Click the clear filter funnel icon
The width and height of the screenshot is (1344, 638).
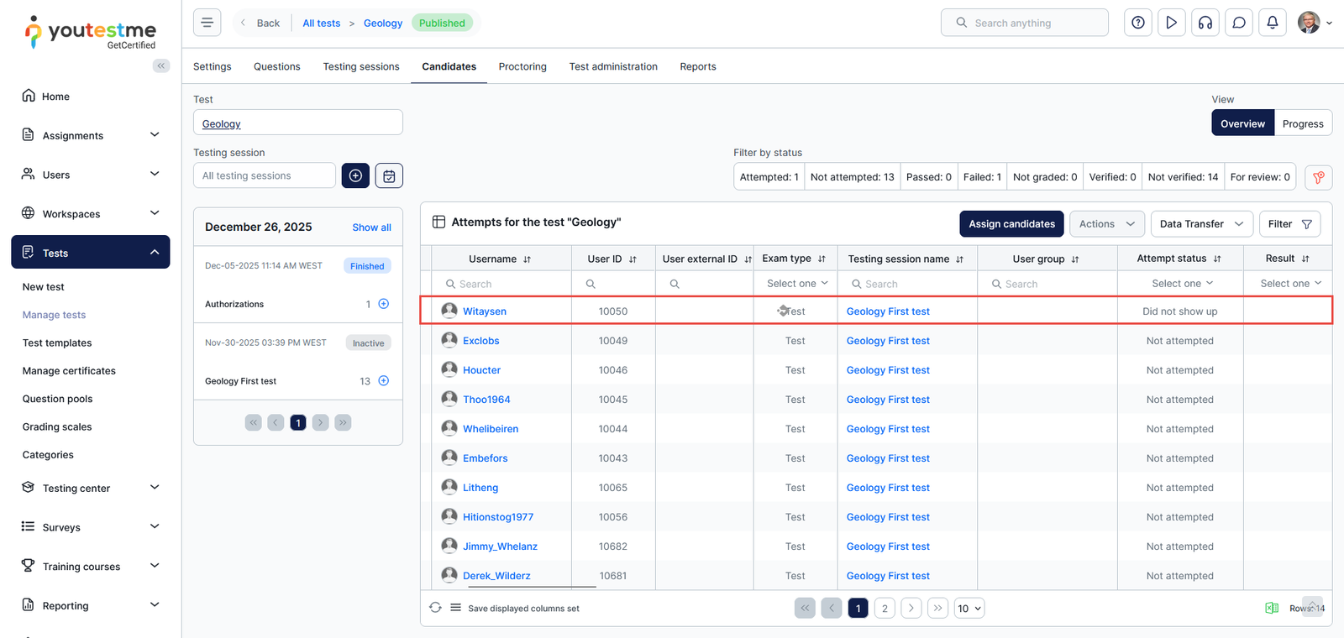(1318, 177)
